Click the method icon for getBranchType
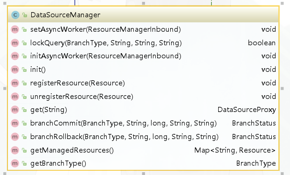The image size is (290, 175). [15, 163]
